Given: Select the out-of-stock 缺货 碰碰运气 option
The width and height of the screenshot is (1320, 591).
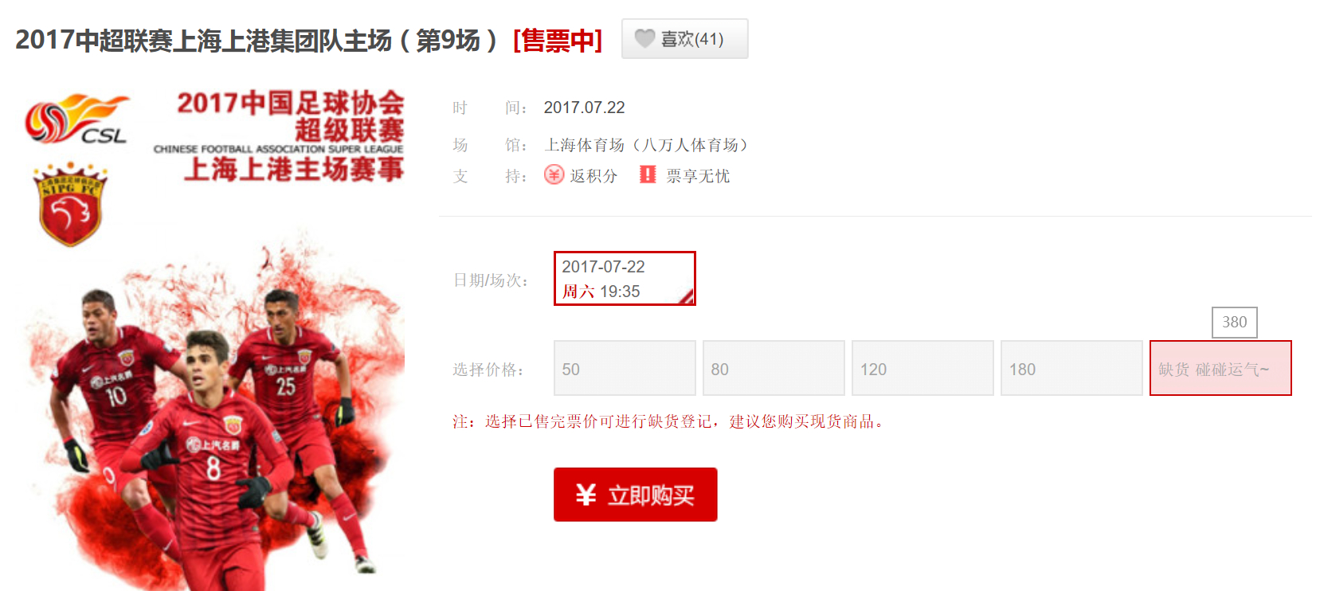Looking at the screenshot, I should 1220,368.
